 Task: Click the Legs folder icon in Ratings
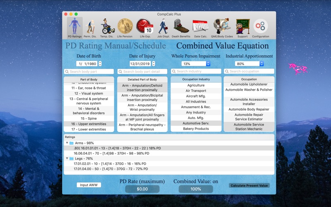(72, 159)
